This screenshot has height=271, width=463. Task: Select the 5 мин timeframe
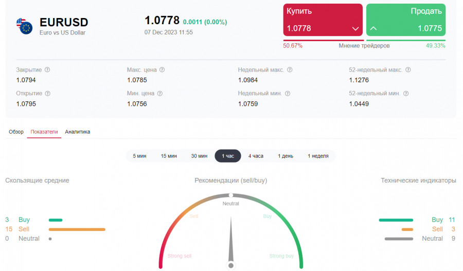(139, 156)
